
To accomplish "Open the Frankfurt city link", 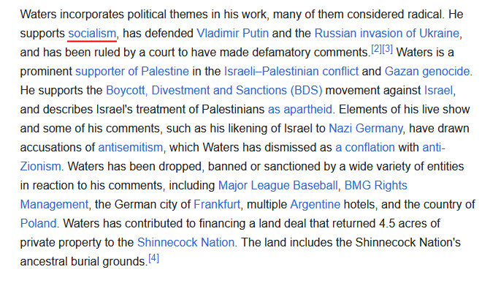I will coord(217,205).
